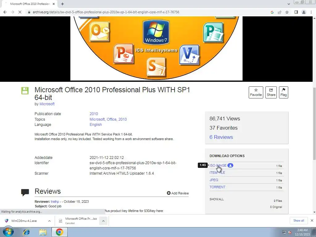Click the Chrome taskbar icon
This screenshot has width=316, height=237.
60,232
